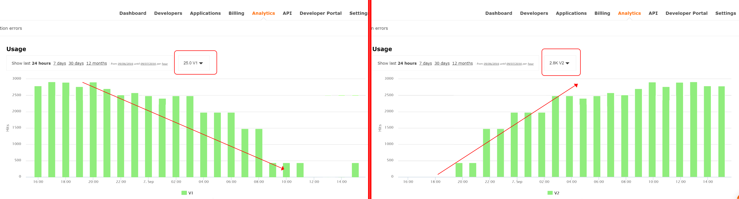Screen dimensions: 739x199
Task: Show last 12 months beside V2 dropdown
Action: pos(462,63)
